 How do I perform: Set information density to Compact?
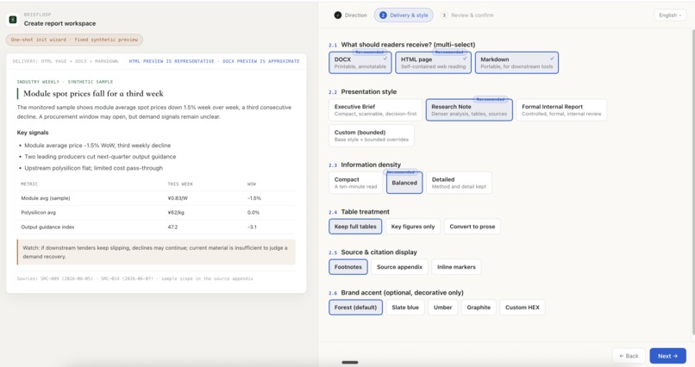355,183
